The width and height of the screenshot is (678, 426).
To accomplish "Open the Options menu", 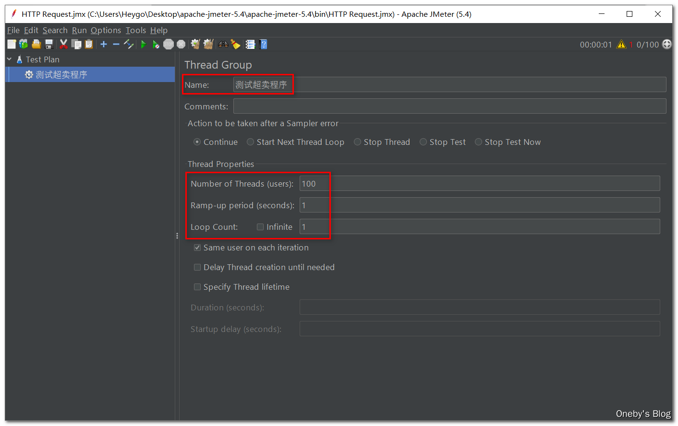I will [x=106, y=30].
